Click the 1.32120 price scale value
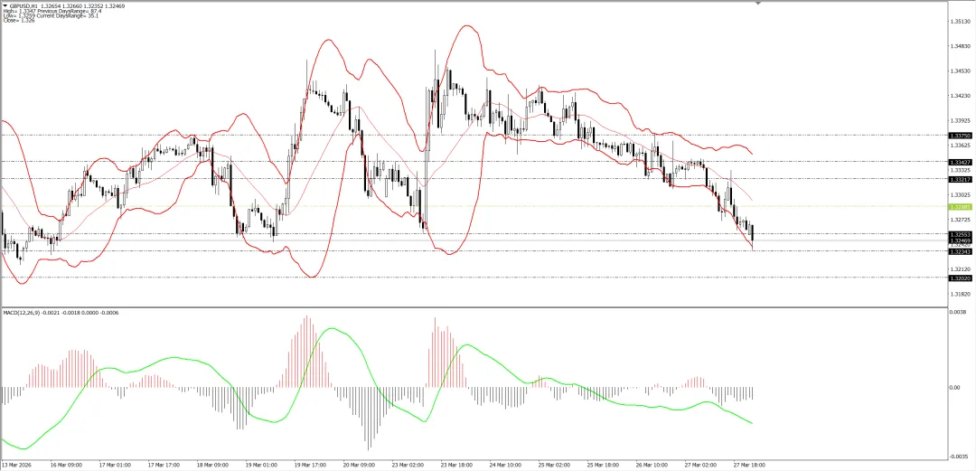The height and width of the screenshot is (471, 976). (961, 269)
